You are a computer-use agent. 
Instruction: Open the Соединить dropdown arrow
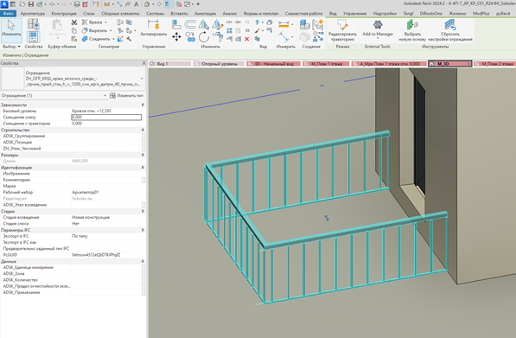[x=113, y=39]
